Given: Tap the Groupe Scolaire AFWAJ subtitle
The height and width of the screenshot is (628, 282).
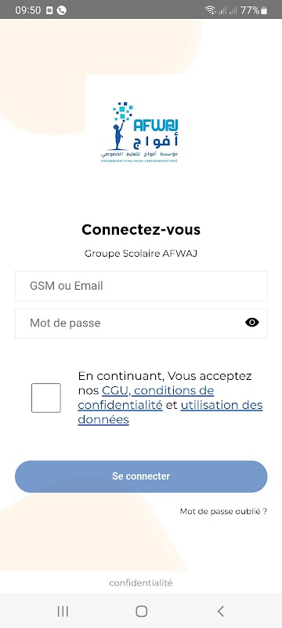Looking at the screenshot, I should point(141,254).
